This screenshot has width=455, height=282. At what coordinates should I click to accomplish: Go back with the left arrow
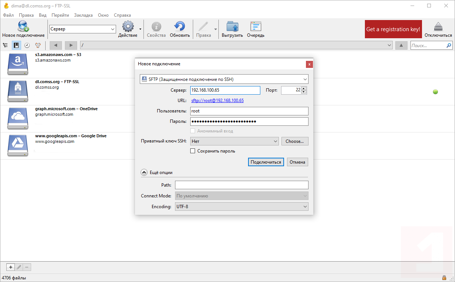tap(56, 45)
